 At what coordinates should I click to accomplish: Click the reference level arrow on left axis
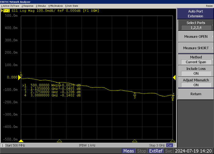click(x=20, y=77)
